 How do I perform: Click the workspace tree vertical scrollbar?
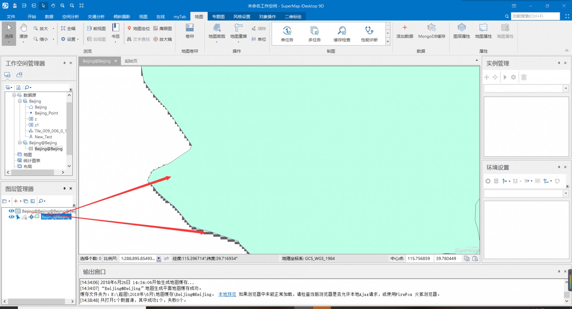pyautogui.click(x=69, y=128)
